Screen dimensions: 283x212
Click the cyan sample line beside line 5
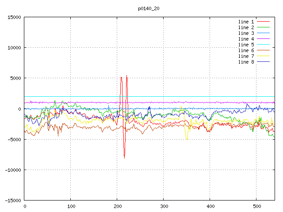pyautogui.click(x=264, y=45)
